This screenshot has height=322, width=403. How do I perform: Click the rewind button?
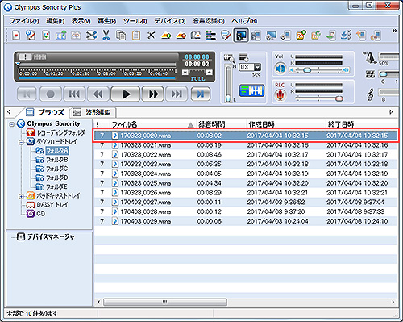(98, 94)
